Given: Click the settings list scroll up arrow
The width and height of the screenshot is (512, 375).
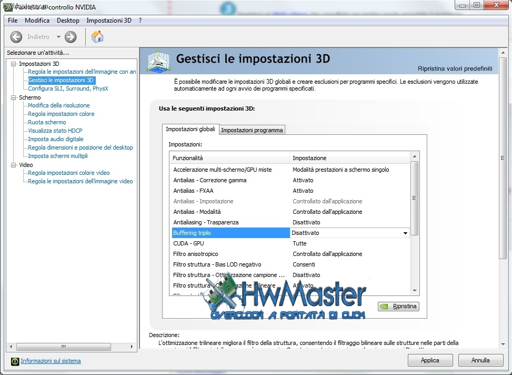Looking at the screenshot, I should point(415,156).
